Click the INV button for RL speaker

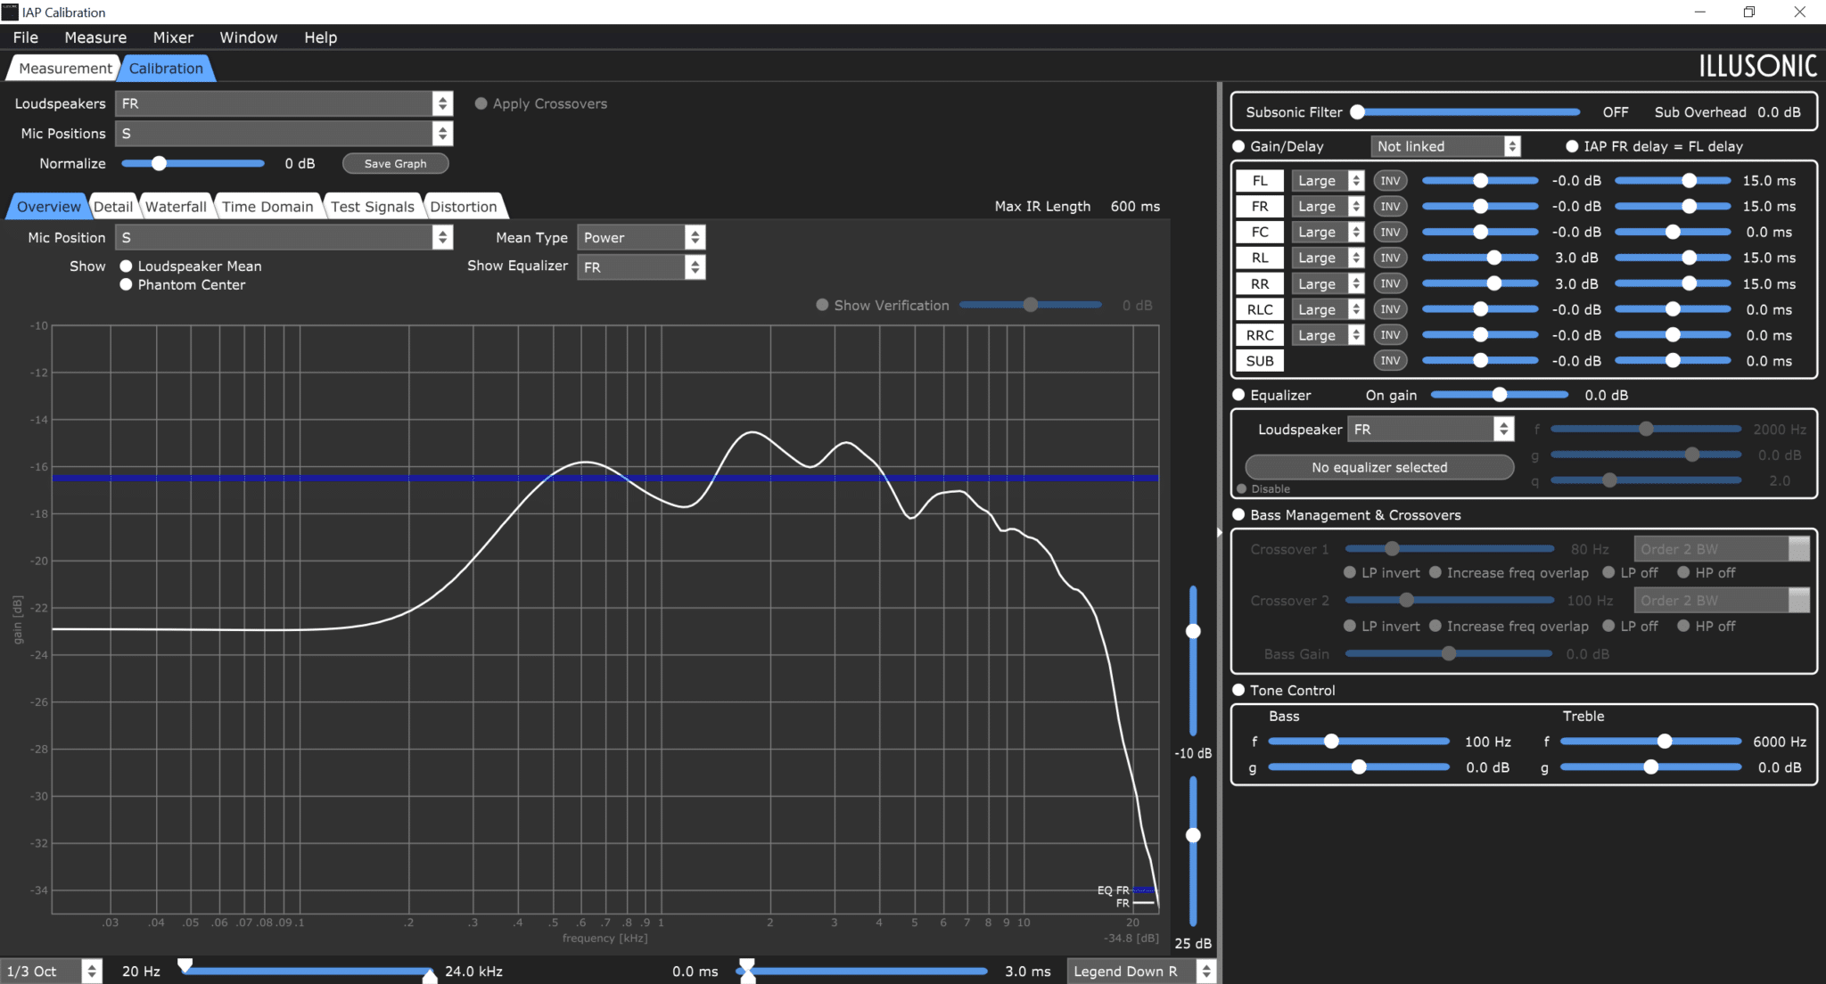1390,258
